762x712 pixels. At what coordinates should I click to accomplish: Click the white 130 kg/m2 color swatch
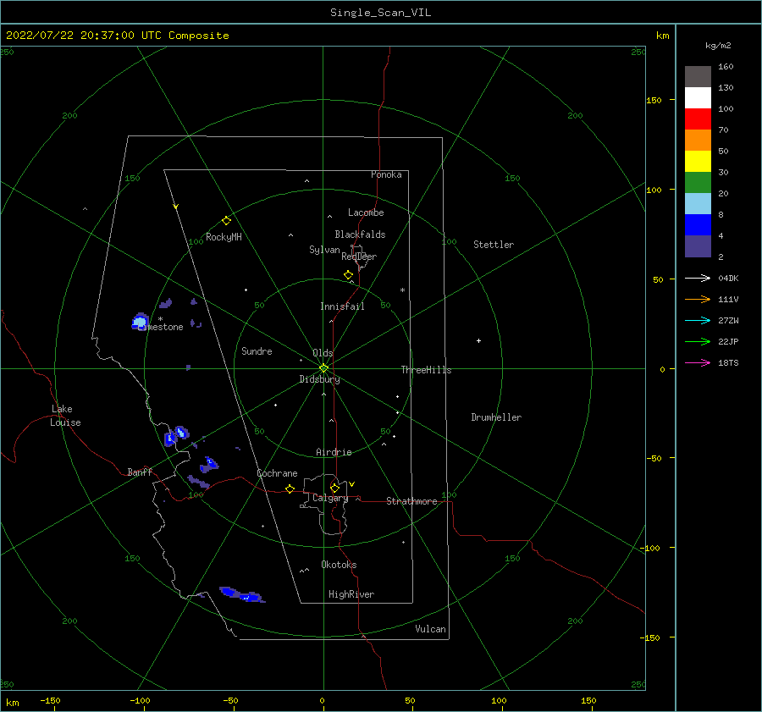point(698,98)
